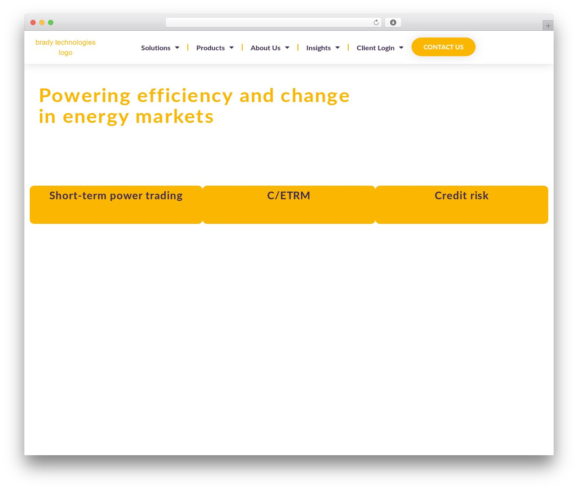Focus the browser address bar
This screenshot has width=578, height=490.
pos(274,23)
